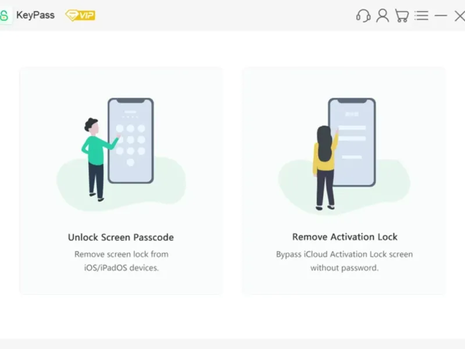Click 'Bypass iCloud Activation Lock screen' text
465x349 pixels.
pyautogui.click(x=344, y=254)
